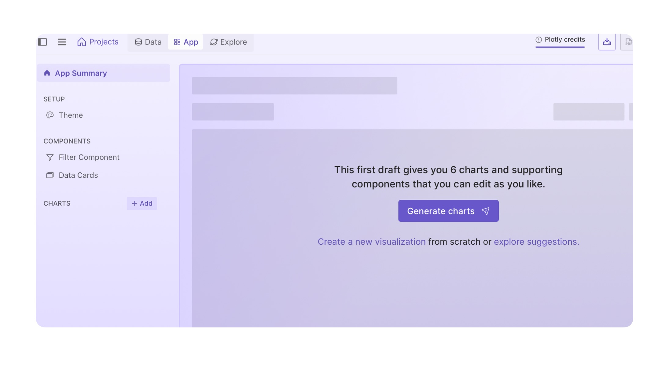The image size is (669, 365).
Task: Click the Data Cards icon
Action: tap(50, 175)
